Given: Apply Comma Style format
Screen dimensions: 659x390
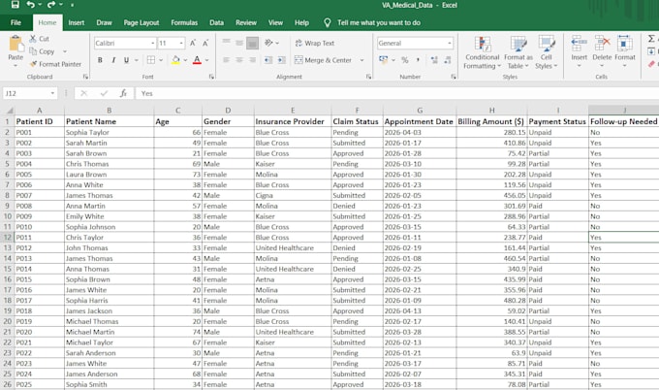Looking at the screenshot, I should [x=418, y=60].
